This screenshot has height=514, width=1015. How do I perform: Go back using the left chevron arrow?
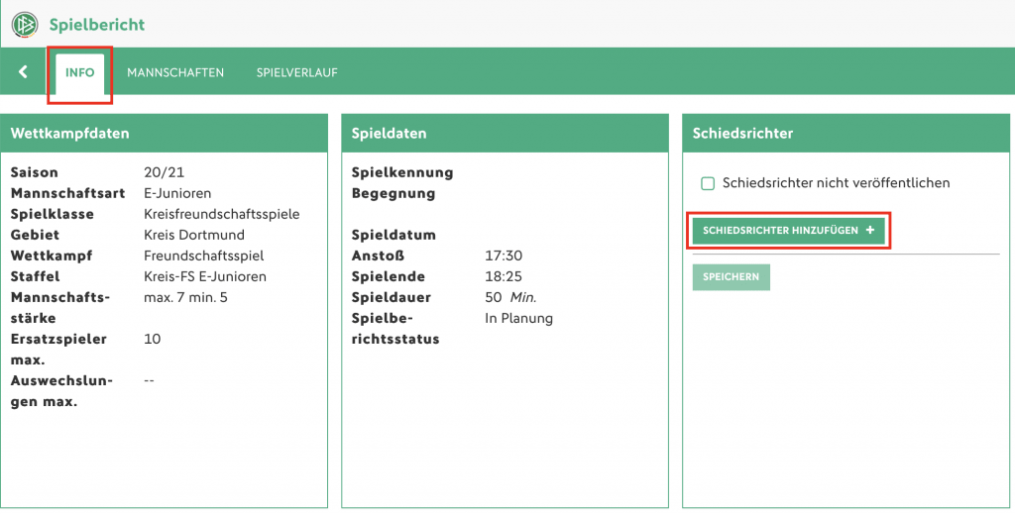click(x=24, y=71)
